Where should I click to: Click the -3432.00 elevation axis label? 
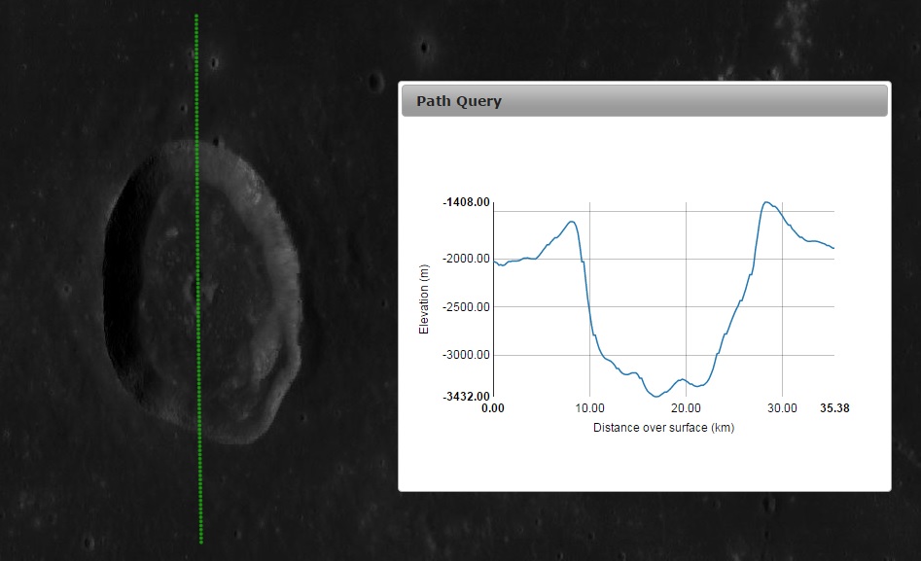pyautogui.click(x=466, y=397)
